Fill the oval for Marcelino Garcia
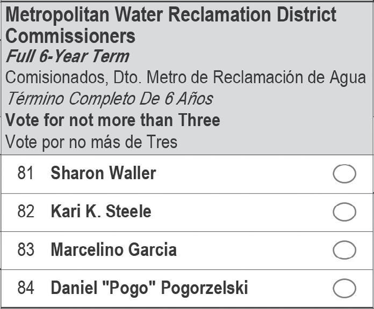The height and width of the screenshot is (309, 374). coord(344,250)
